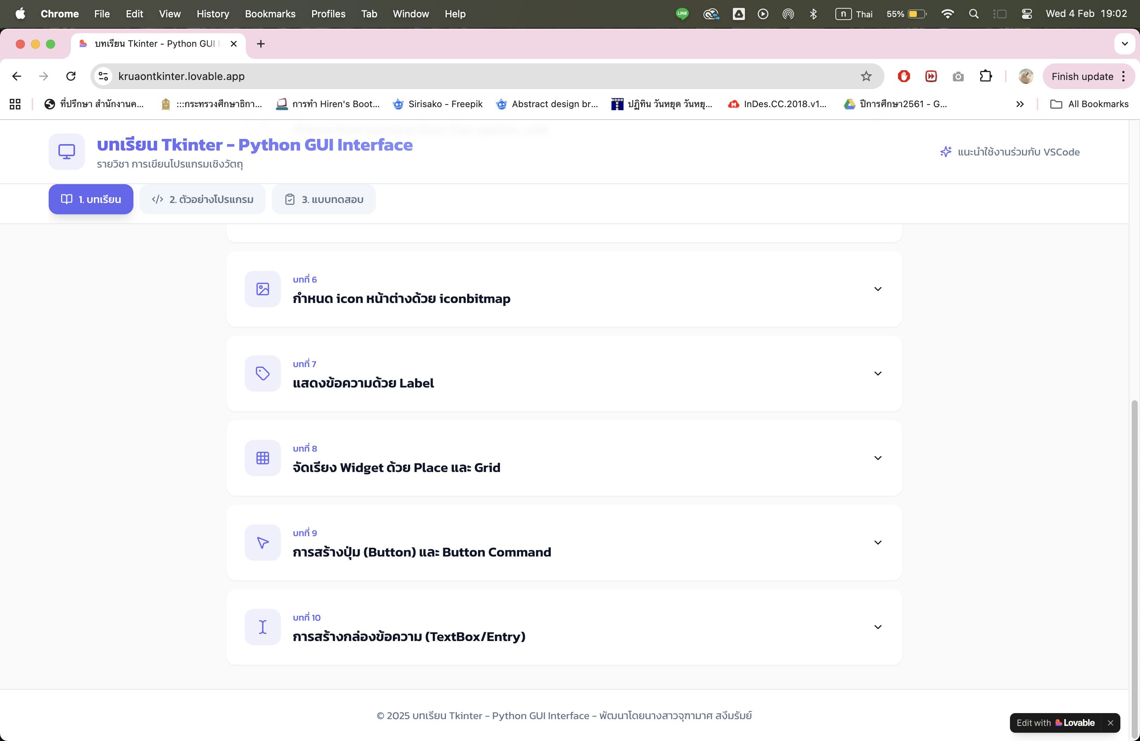Click the cursor pointer icon for Button lesson
Screen dimensions: 1140x741
click(x=262, y=543)
